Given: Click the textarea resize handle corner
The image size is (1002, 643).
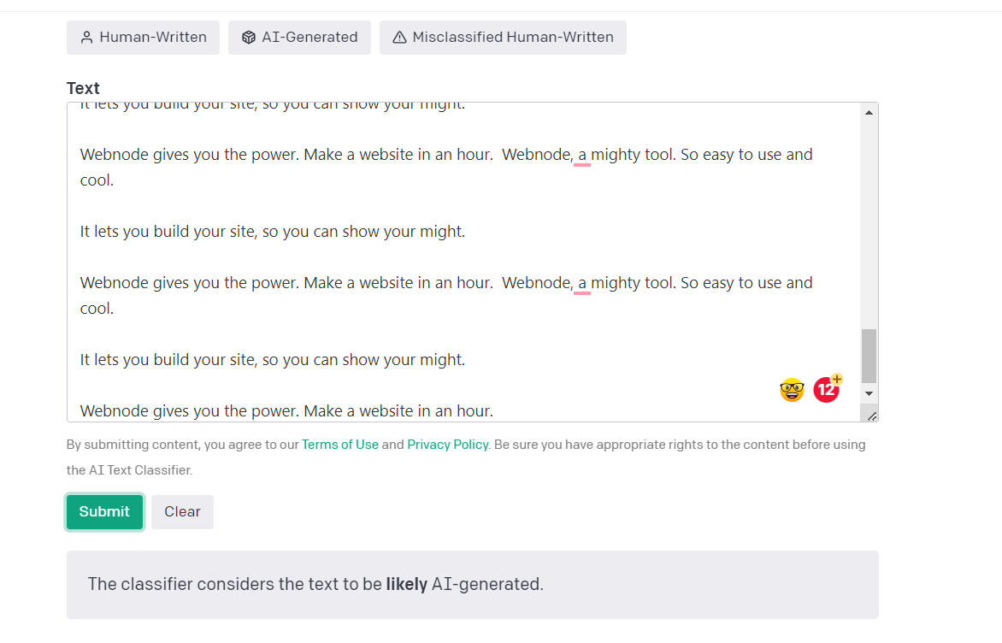Looking at the screenshot, I should pos(872,416).
